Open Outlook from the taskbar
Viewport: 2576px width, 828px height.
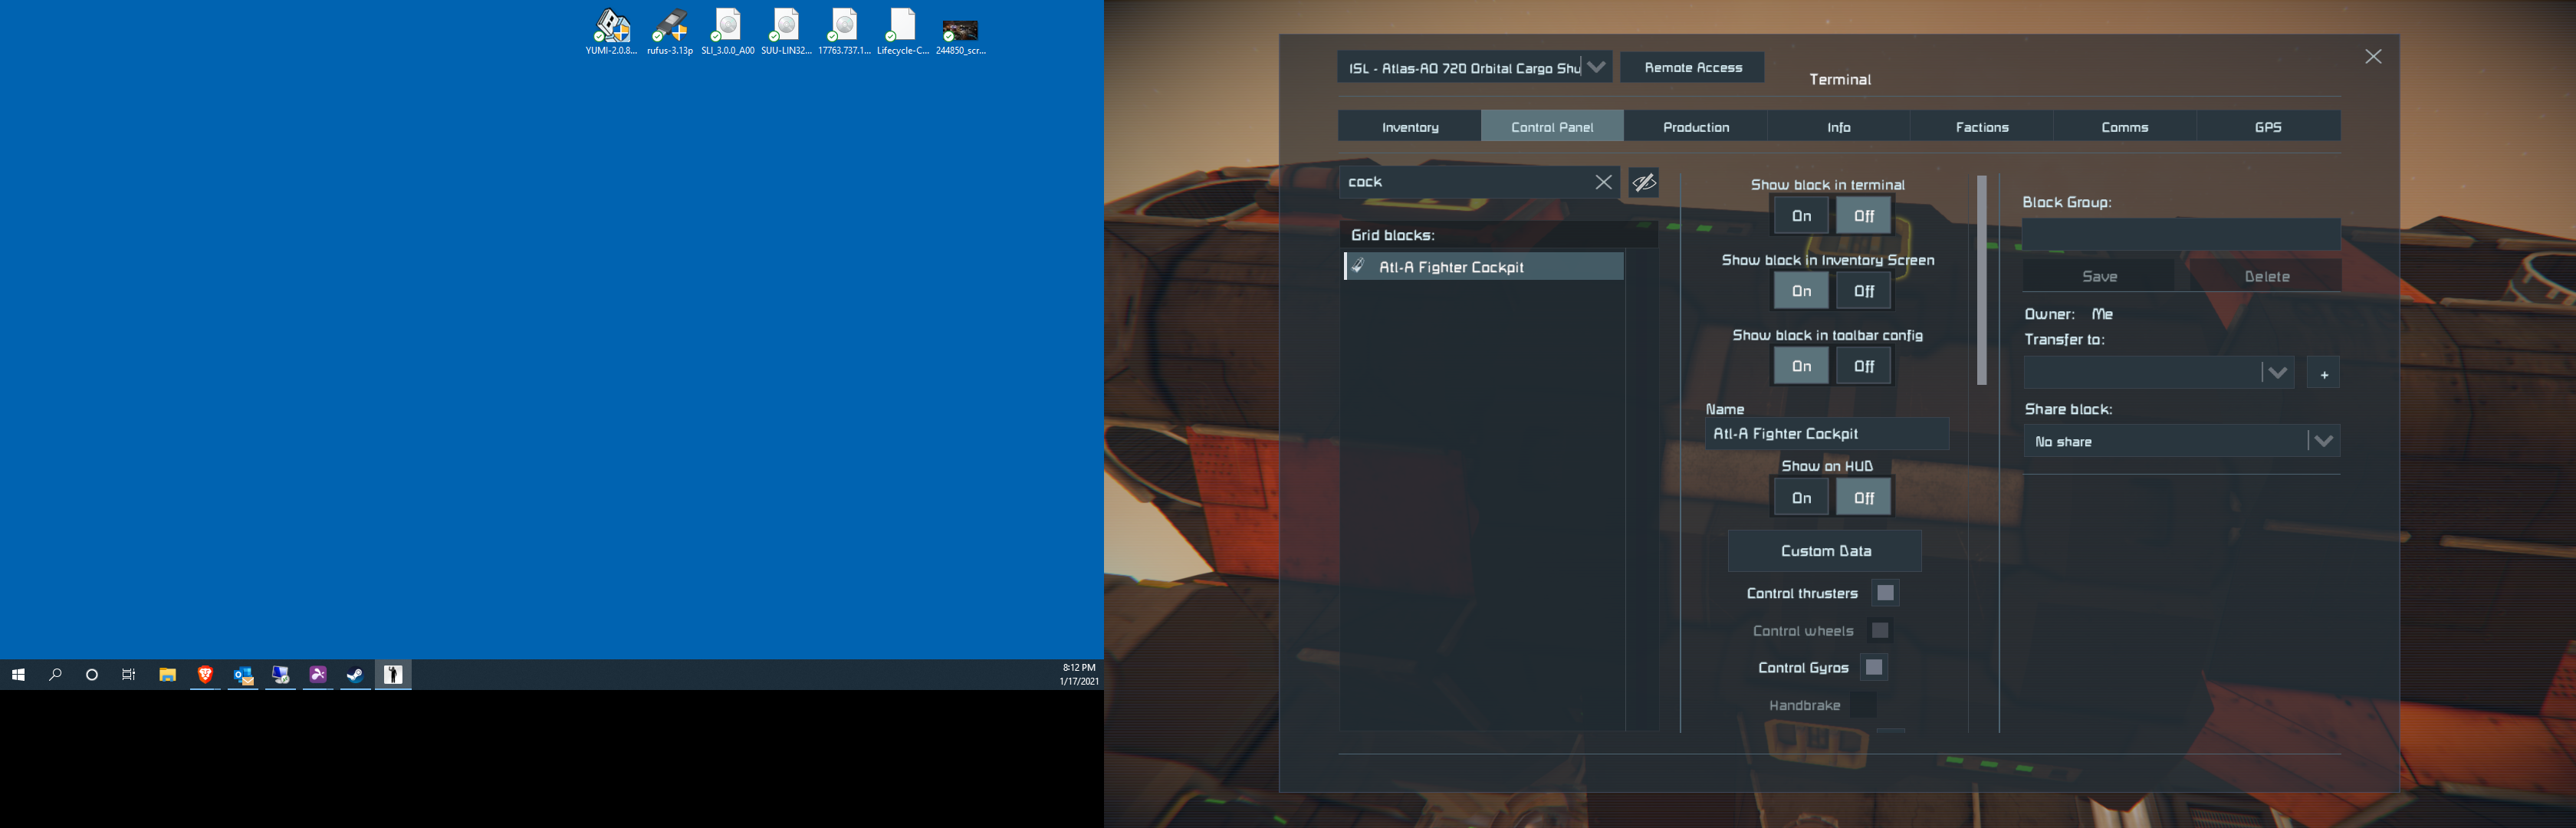pos(243,675)
